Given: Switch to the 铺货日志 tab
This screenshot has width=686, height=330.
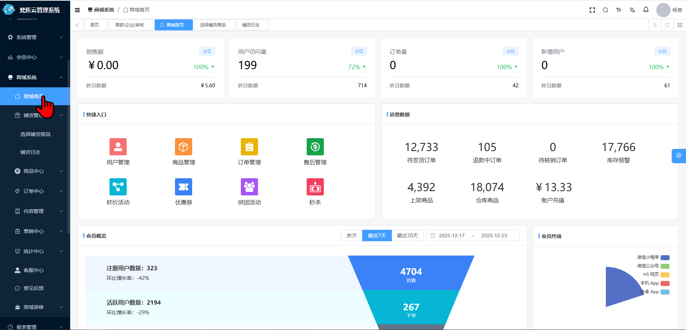Looking at the screenshot, I should (250, 25).
